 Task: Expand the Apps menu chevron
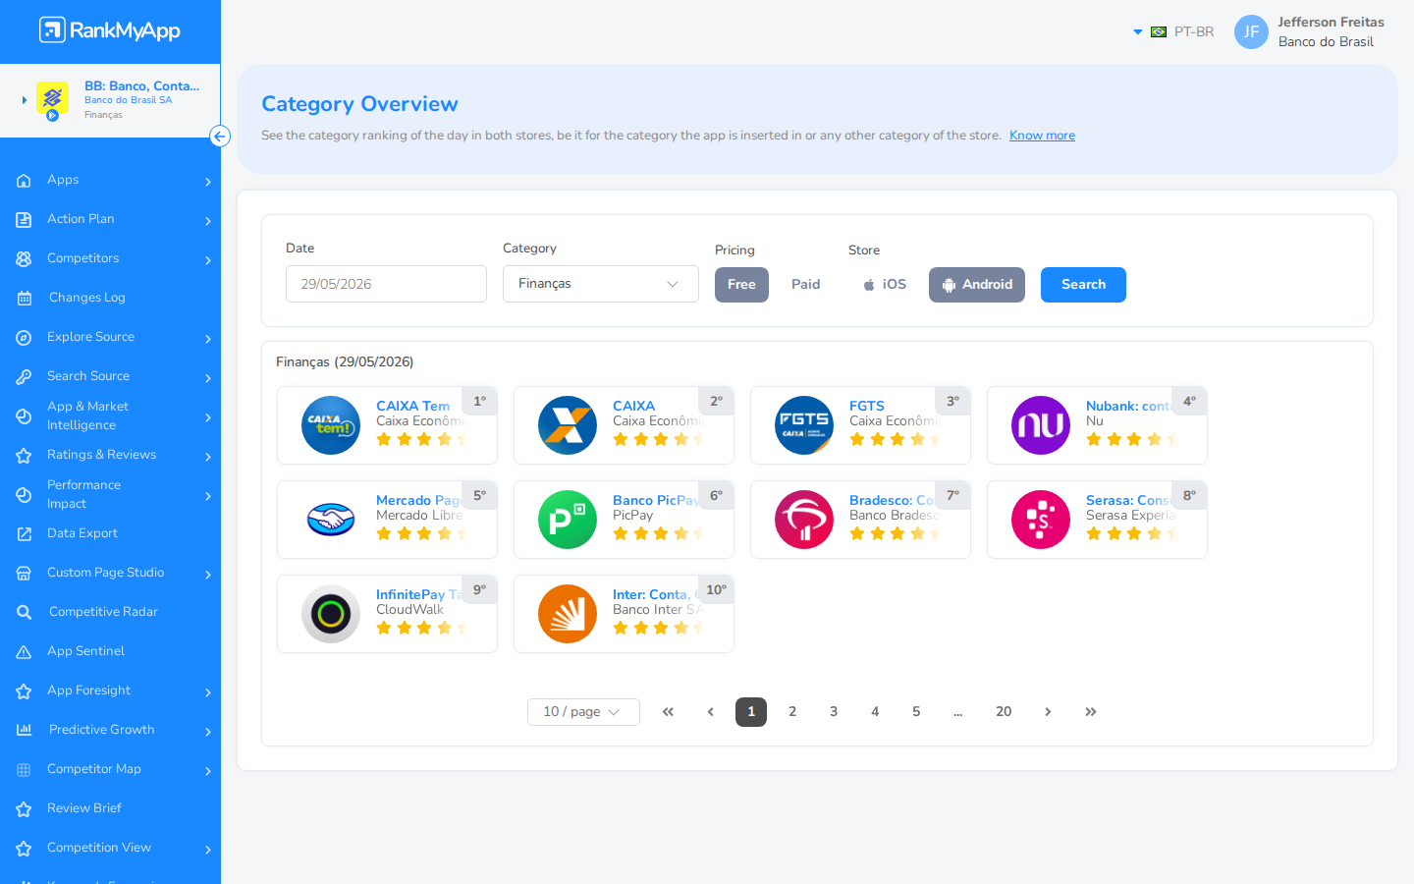(208, 182)
